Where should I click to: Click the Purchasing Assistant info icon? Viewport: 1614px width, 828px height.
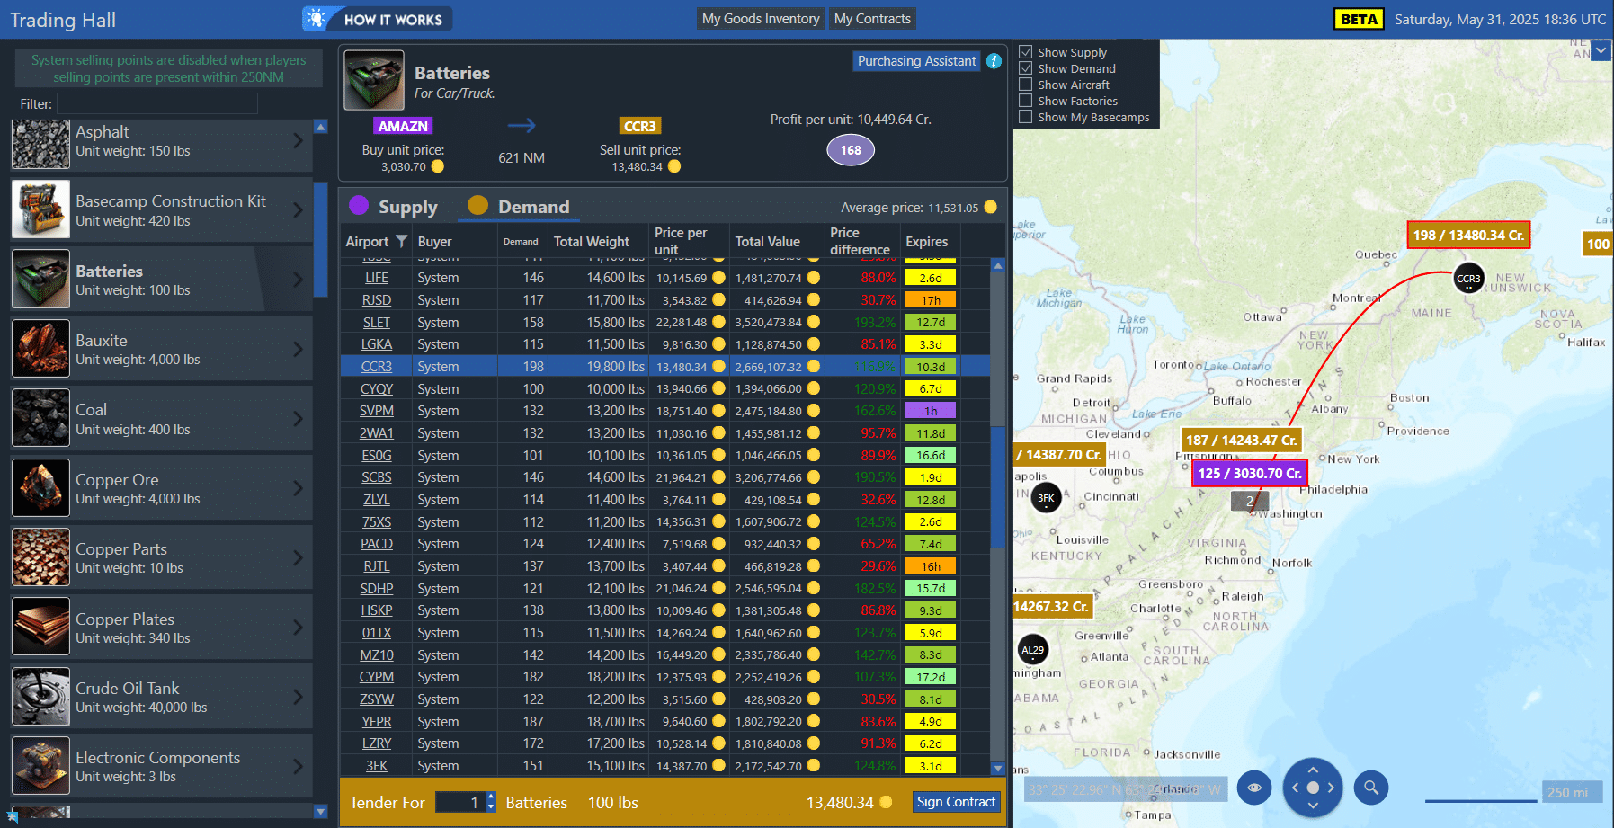[994, 61]
